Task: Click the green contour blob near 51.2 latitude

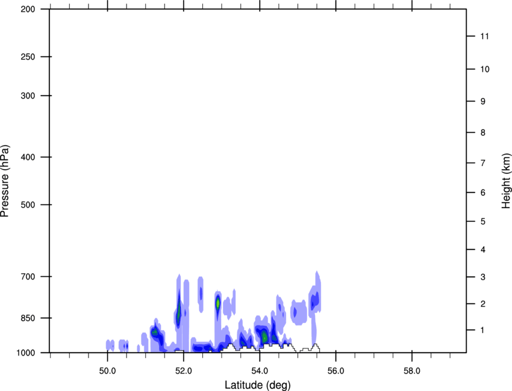Action: (x=155, y=332)
